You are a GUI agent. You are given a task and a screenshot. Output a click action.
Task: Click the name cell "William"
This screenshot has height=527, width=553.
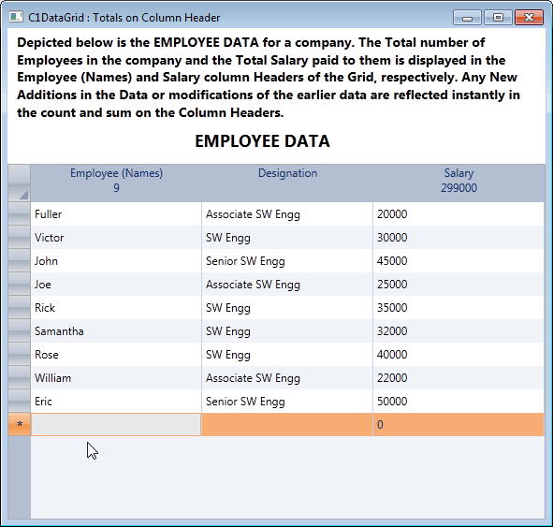pyautogui.click(x=116, y=377)
